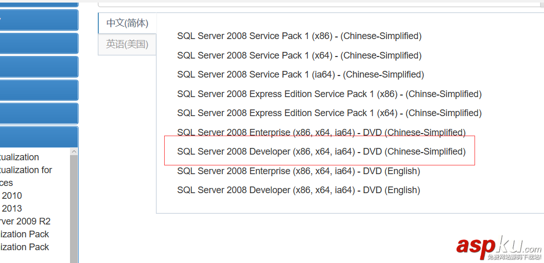Switch to the 英语(美国) language tab
This screenshot has height=263, width=544.
coord(127,44)
